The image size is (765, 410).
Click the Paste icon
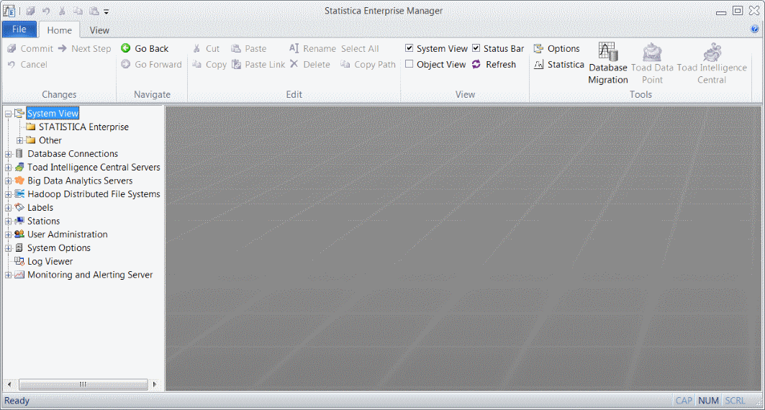236,48
